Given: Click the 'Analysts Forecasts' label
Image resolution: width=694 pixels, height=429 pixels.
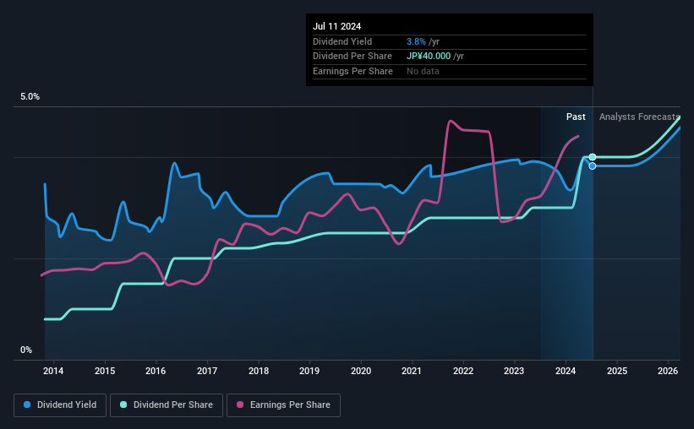Looking at the screenshot, I should 639,117.
